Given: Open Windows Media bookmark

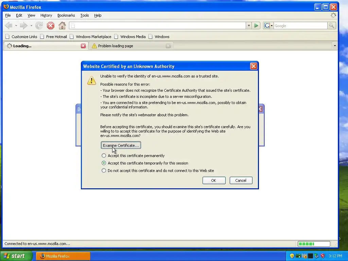Looking at the screenshot, I should coord(130,37).
